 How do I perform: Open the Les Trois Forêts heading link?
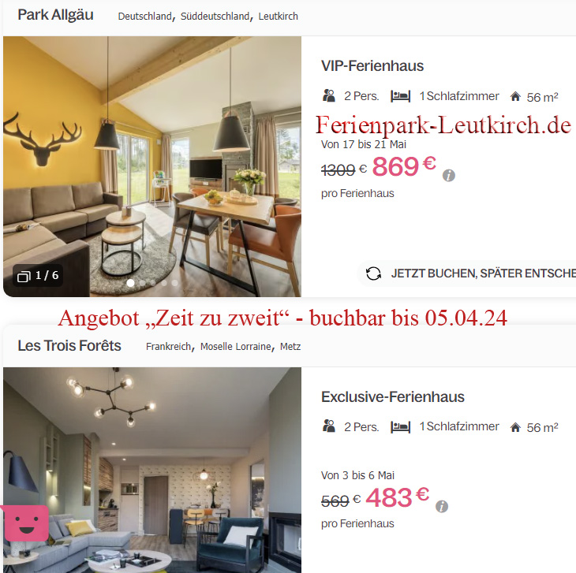(x=69, y=345)
